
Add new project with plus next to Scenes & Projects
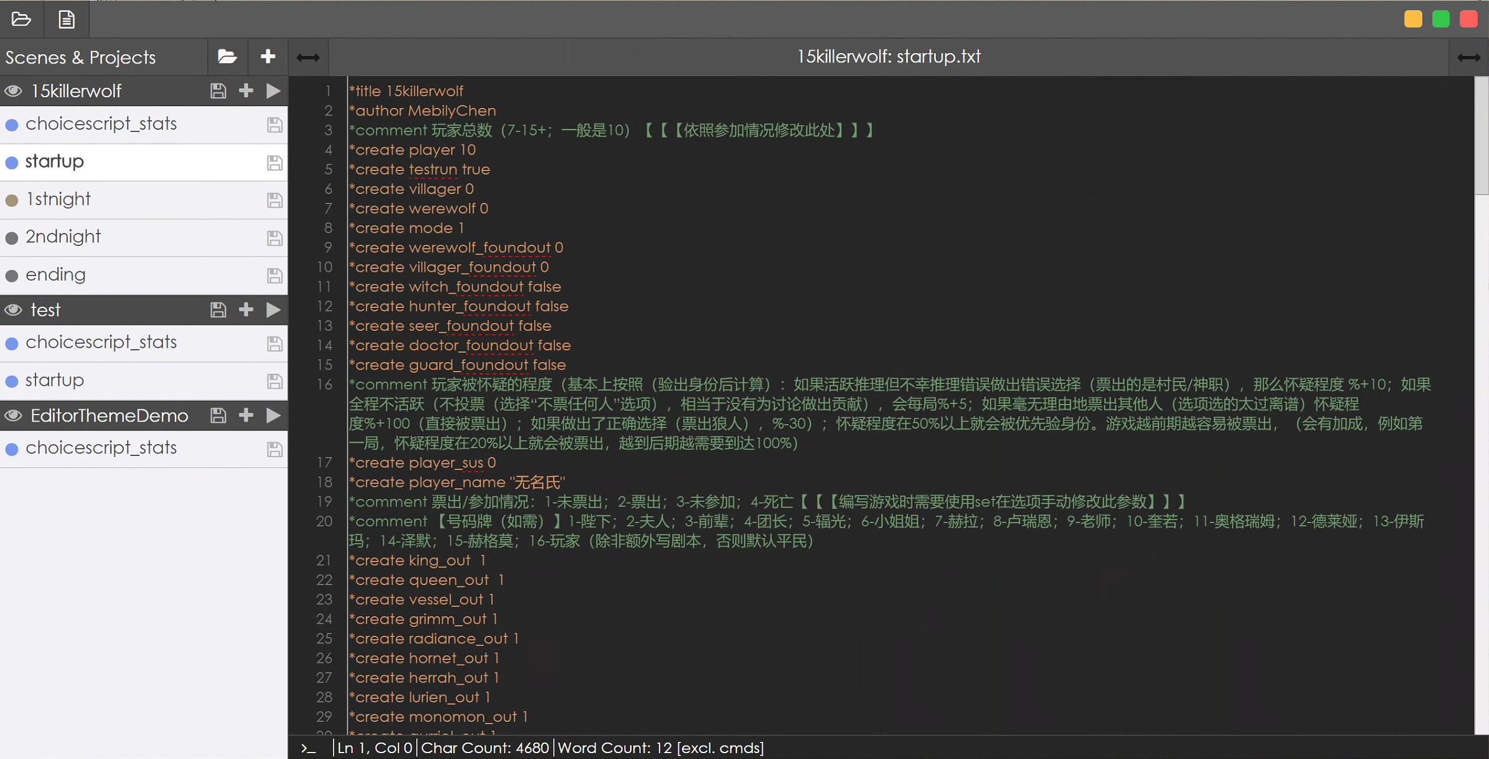tap(268, 57)
